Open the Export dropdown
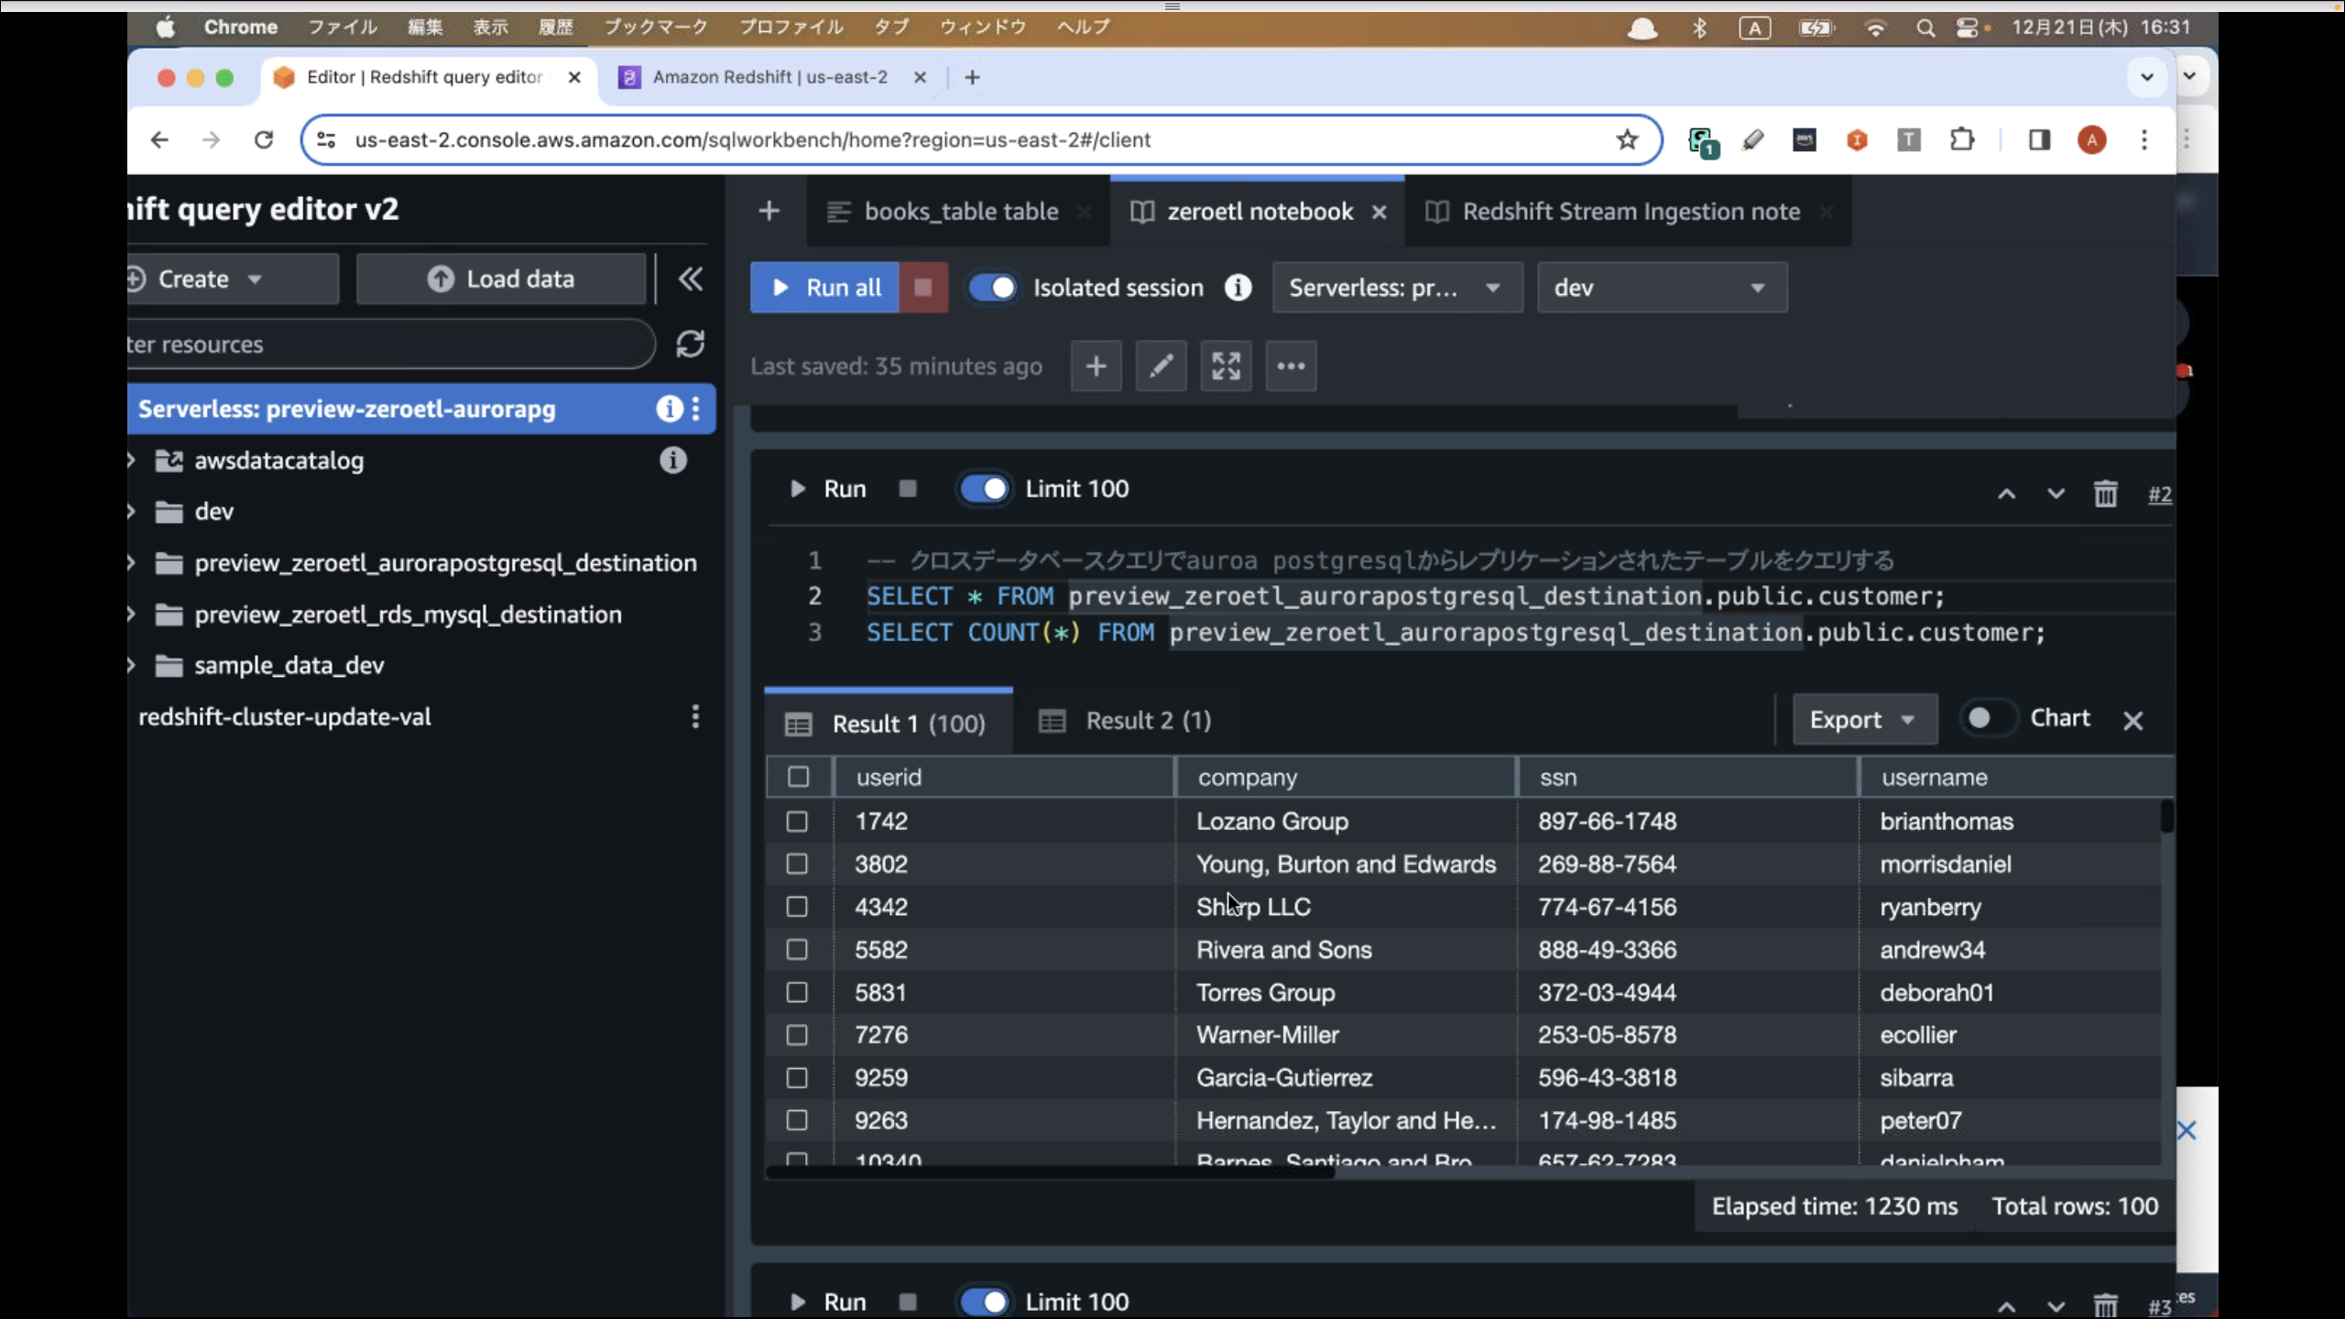The width and height of the screenshot is (2345, 1319). [x=1863, y=720]
